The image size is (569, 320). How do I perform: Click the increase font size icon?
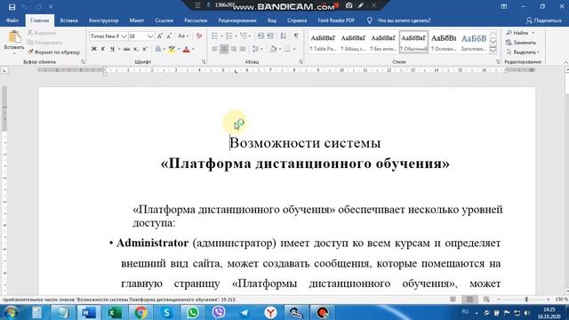tap(160, 36)
